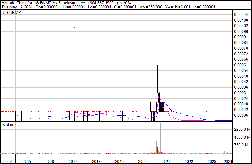Screen dimensions: 252x164
Task: Click the 2014 year label
Action: (8, 162)
